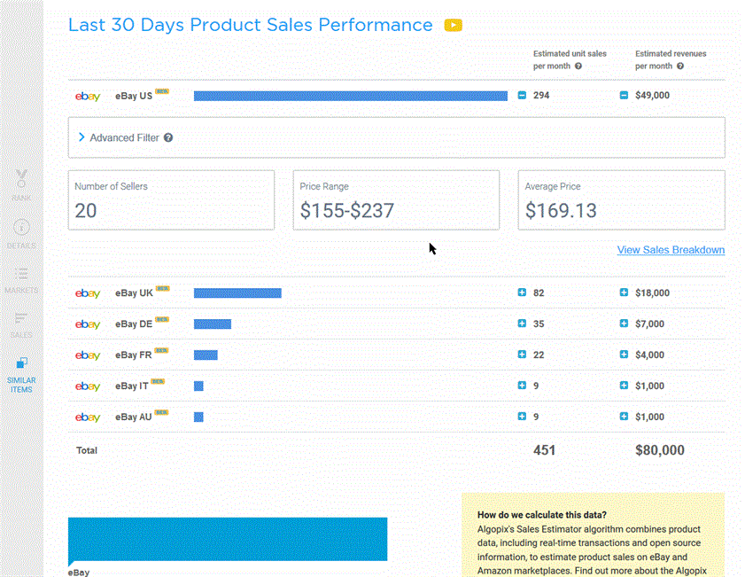Click the page title Last 30 Days Product Sales Performance
Screen dimensions: 745x577
click(251, 25)
